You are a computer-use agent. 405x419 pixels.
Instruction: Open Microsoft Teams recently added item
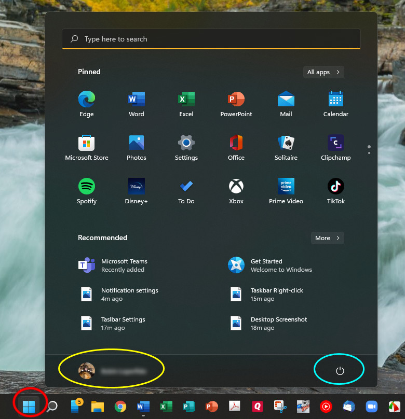124,265
